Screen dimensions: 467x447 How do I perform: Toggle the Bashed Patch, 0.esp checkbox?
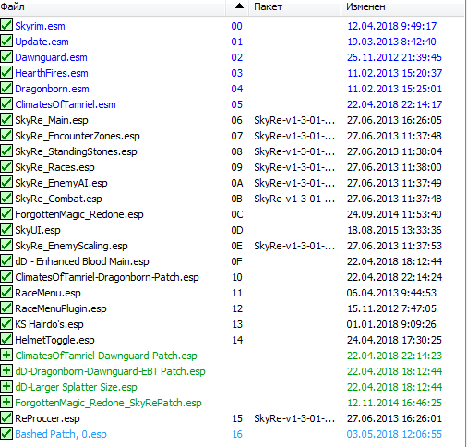coord(6,433)
